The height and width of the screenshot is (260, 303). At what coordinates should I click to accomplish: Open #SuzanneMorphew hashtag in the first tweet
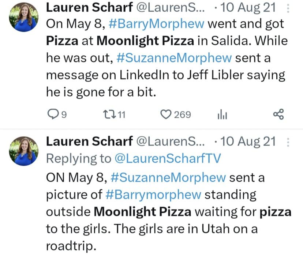(170, 58)
